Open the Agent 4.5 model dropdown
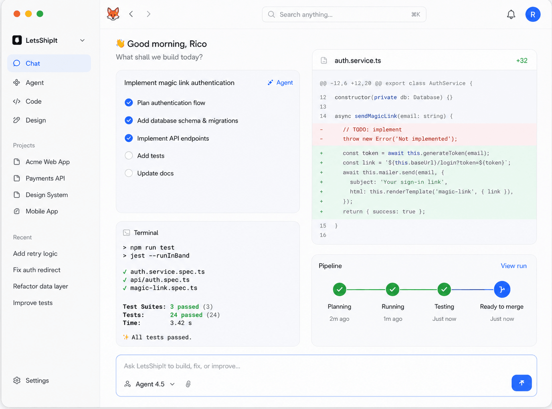 pos(150,384)
